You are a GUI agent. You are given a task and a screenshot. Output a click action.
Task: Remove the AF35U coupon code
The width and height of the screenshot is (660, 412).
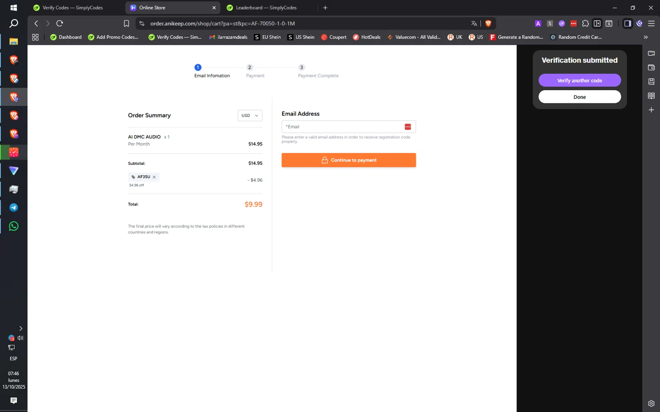(x=154, y=177)
